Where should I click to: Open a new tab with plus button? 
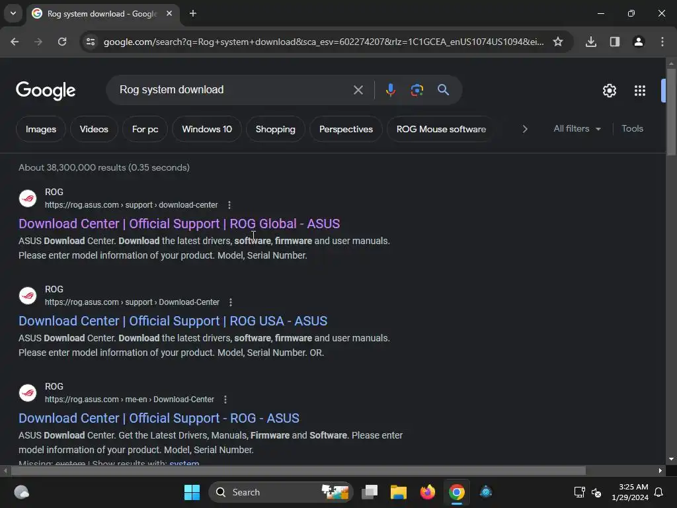point(193,13)
